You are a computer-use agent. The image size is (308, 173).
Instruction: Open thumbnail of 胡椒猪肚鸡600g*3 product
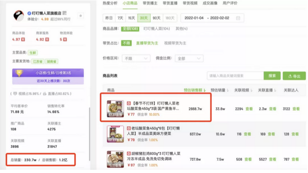(x=115, y=159)
